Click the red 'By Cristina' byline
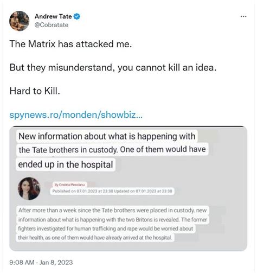 click(69, 185)
